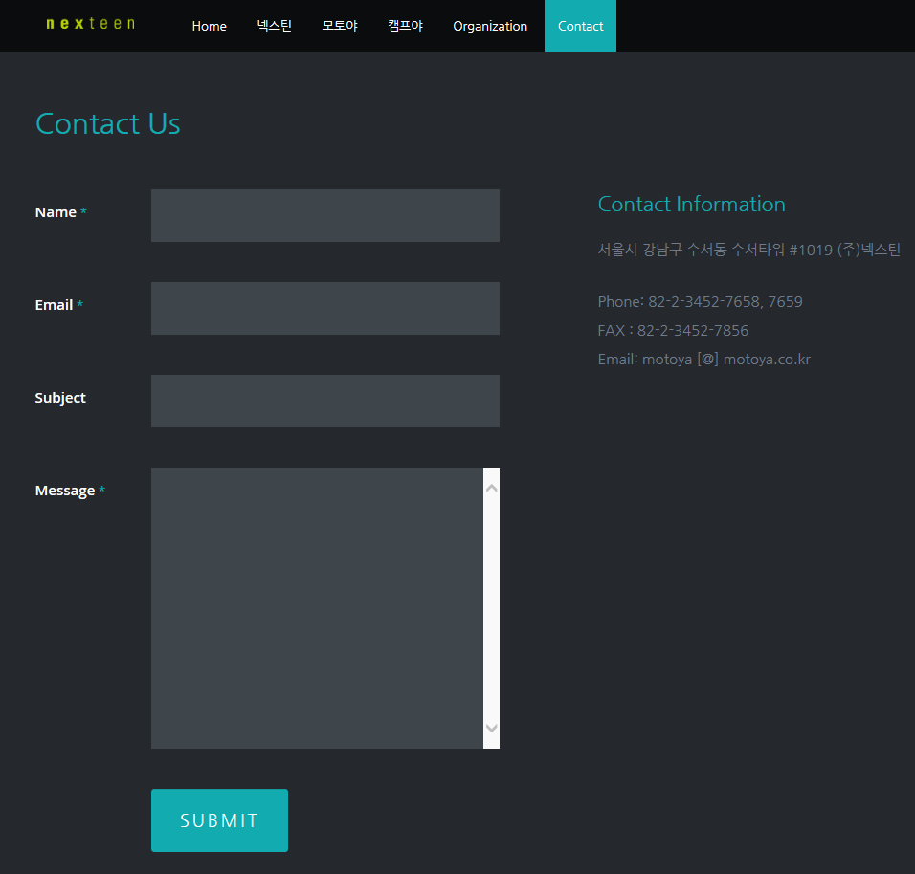
Task: Click the Subject field label
Action: point(60,398)
